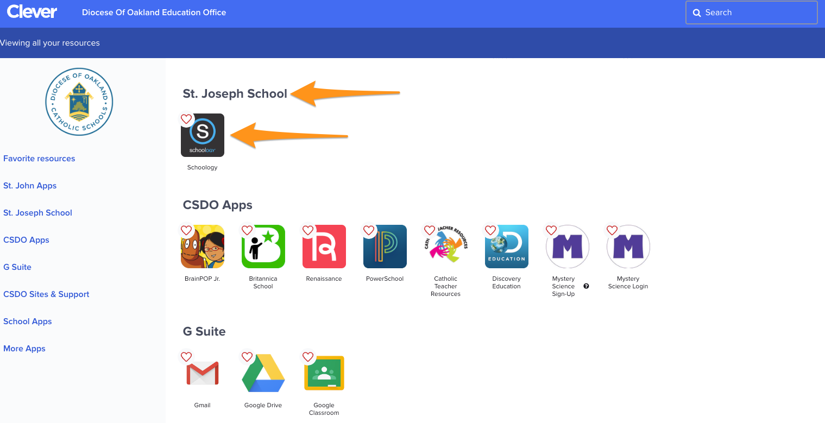Click the Diocese of Oakland Catholic Schools seal
This screenshot has height=423, width=825.
pyautogui.click(x=79, y=102)
